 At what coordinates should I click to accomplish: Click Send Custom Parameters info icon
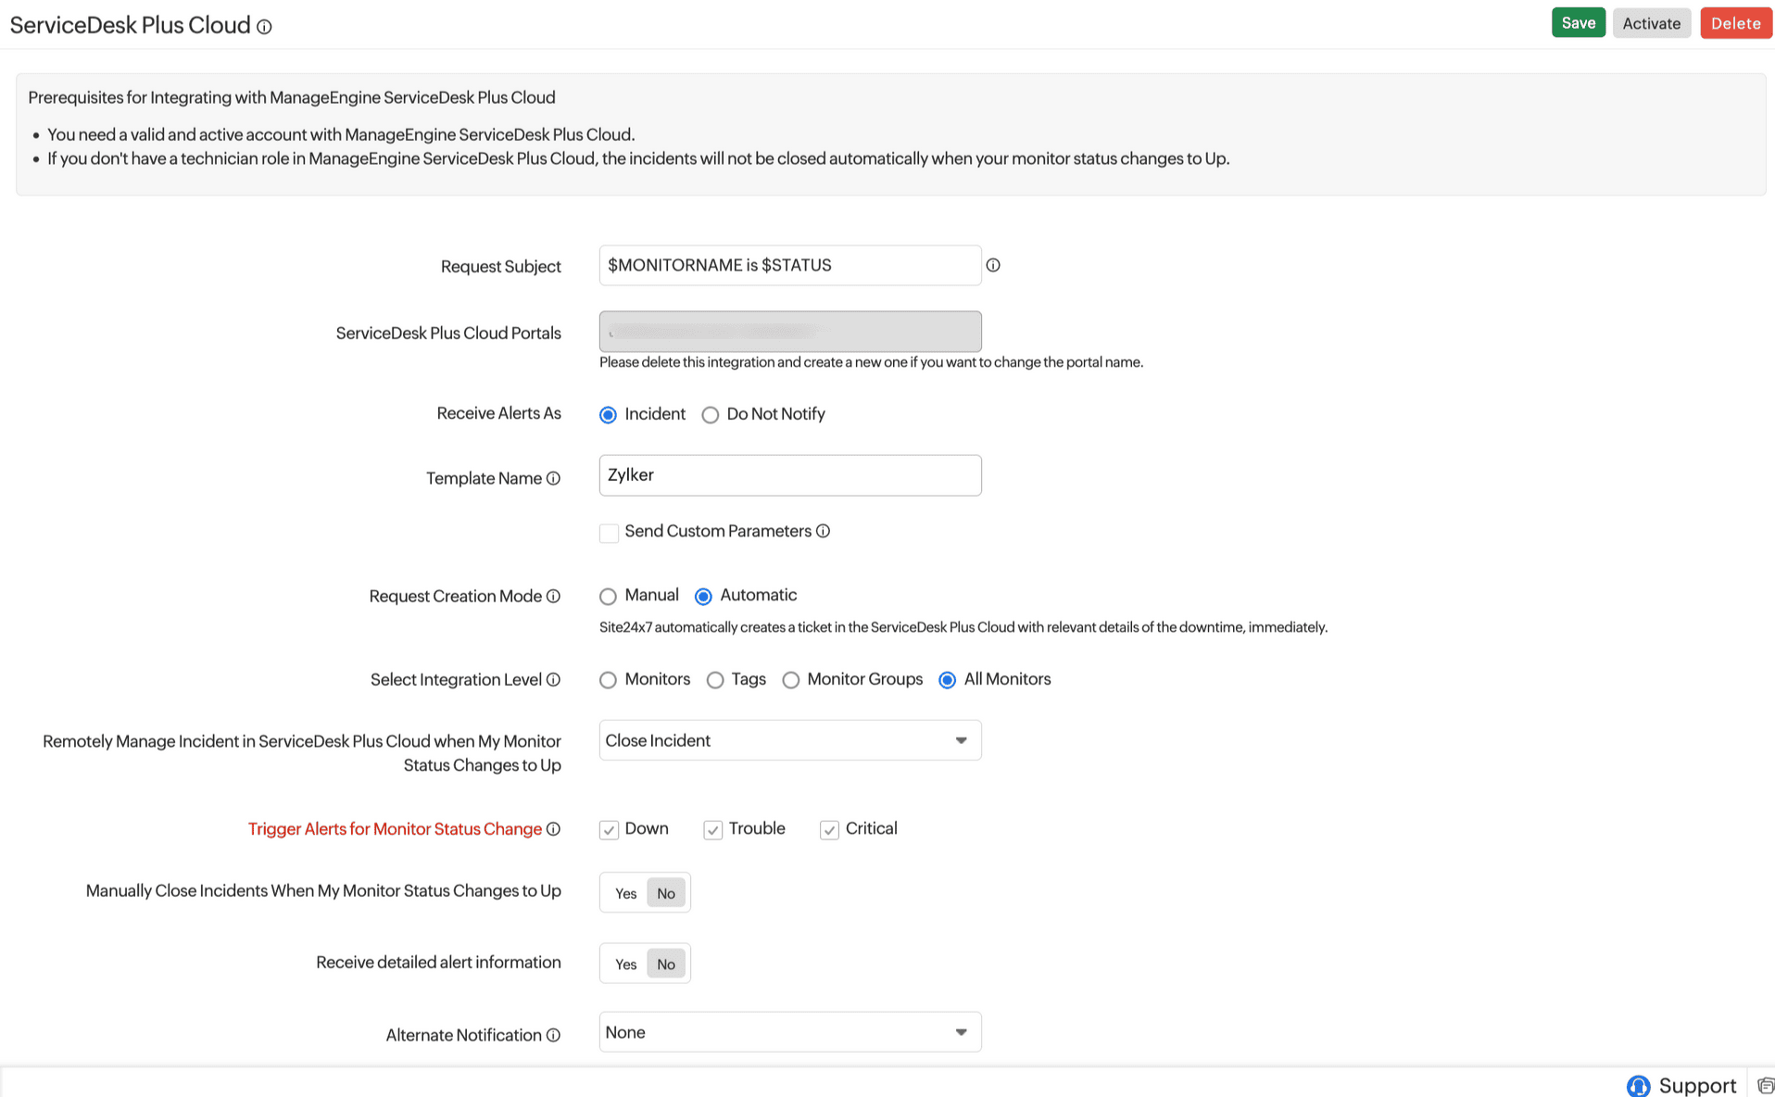823,531
